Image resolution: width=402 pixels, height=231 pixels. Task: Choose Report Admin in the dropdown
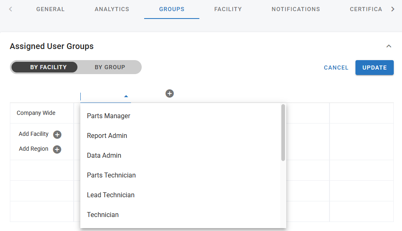[107, 136]
